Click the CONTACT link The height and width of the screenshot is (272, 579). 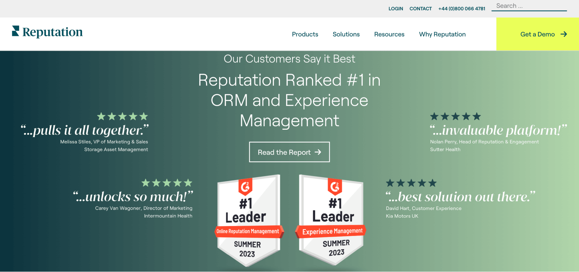pos(421,9)
